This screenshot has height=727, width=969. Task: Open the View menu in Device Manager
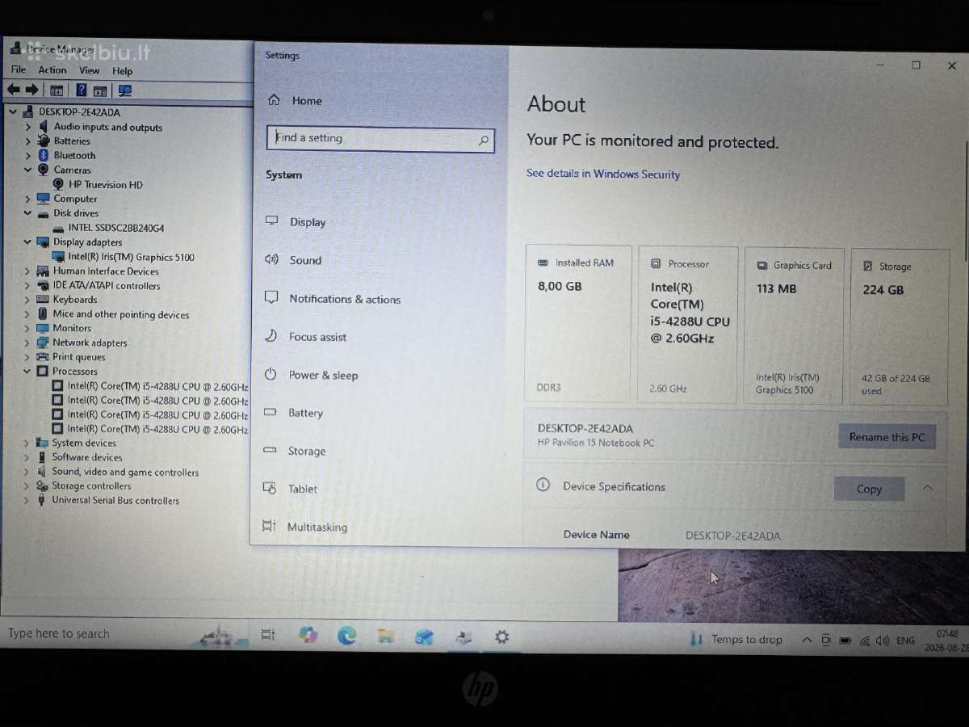click(90, 71)
